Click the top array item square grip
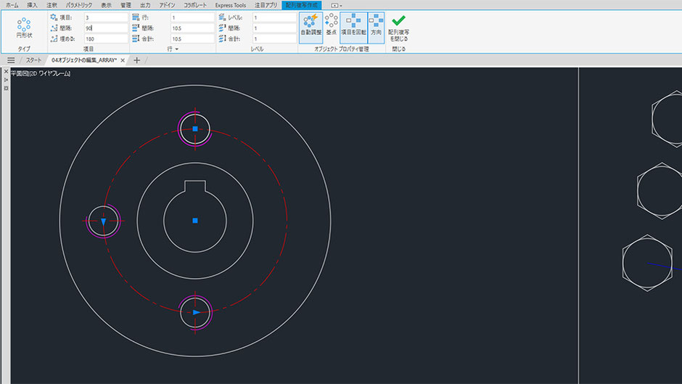 (x=195, y=129)
